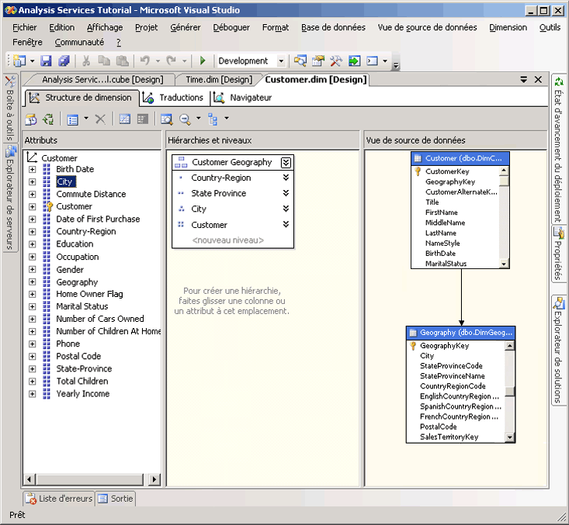Viewport: 569px width, 525px height.
Task: Select CustomerKey column in Customer table
Action: [x=447, y=171]
